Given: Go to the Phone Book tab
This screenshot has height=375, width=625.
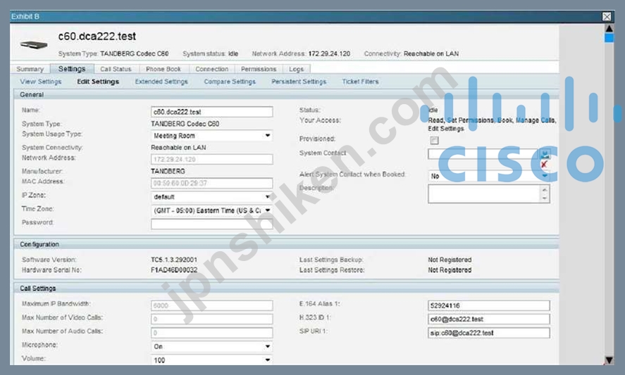Looking at the screenshot, I should [x=163, y=69].
